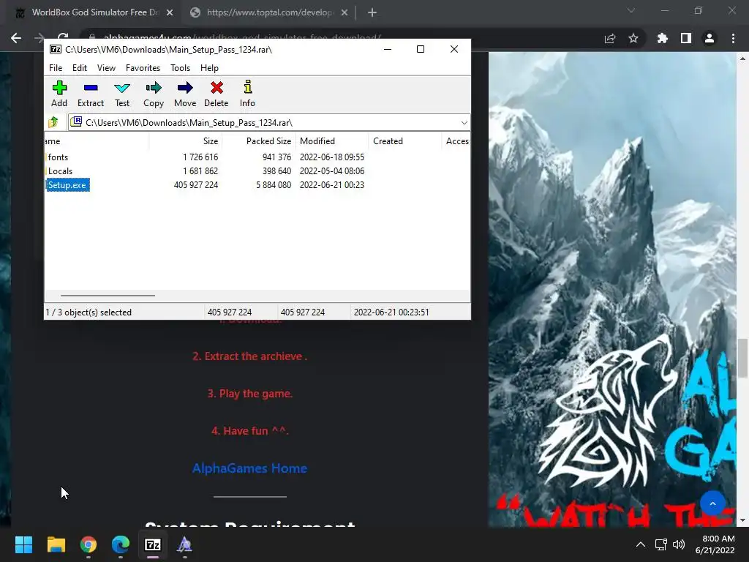Image resolution: width=749 pixels, height=562 pixels.
Task: Switch to the toptal.com browser tab
Action: [x=268, y=12]
